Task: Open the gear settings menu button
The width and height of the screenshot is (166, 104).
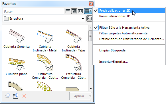Action: click(88, 11)
